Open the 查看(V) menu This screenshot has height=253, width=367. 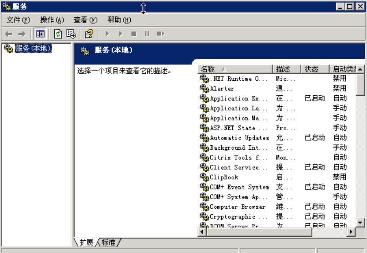(x=85, y=20)
